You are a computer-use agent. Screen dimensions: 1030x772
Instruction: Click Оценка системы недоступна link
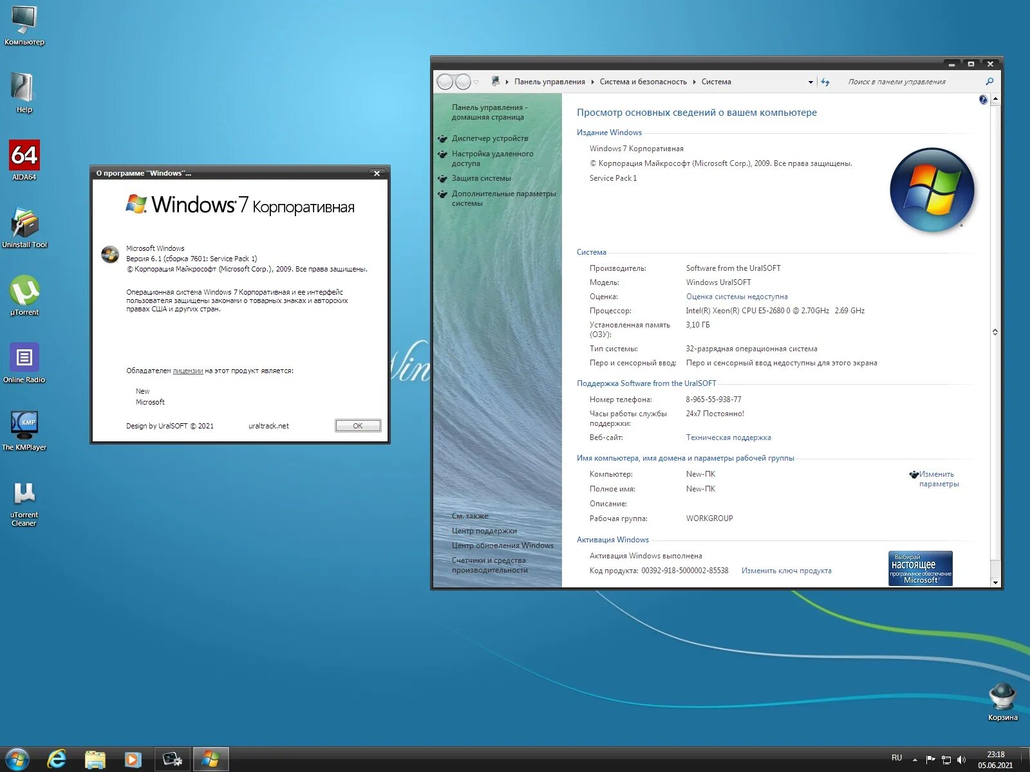pos(736,297)
